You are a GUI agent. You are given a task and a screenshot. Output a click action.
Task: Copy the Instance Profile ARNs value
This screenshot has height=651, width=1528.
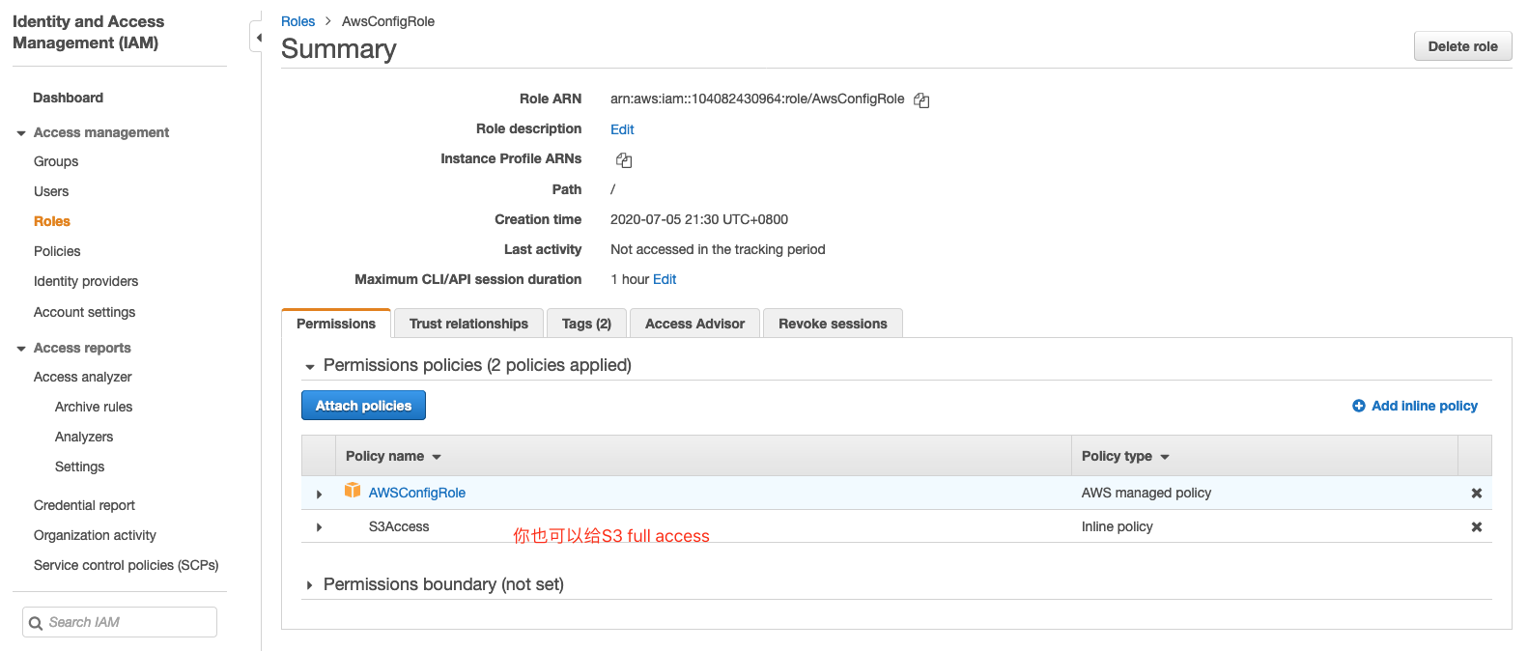click(624, 160)
